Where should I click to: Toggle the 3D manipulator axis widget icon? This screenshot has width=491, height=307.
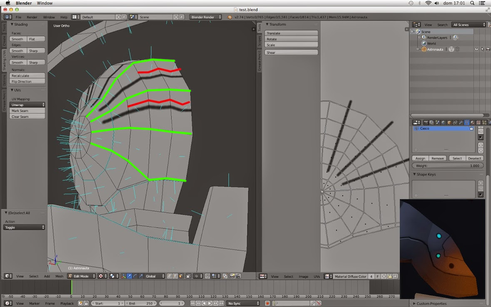[x=123, y=276]
